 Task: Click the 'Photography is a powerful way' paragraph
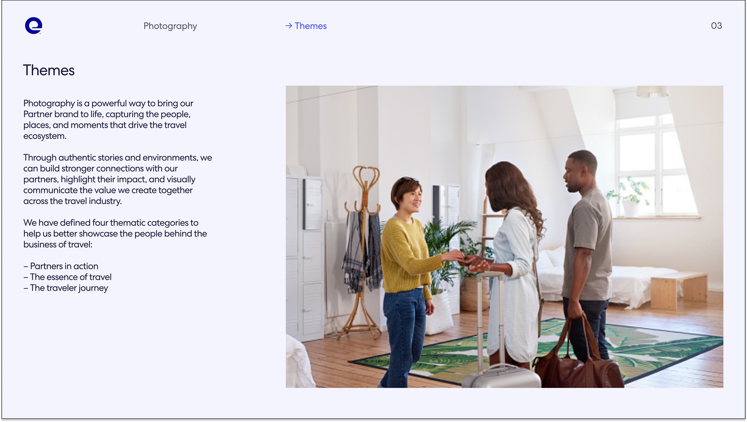108,119
